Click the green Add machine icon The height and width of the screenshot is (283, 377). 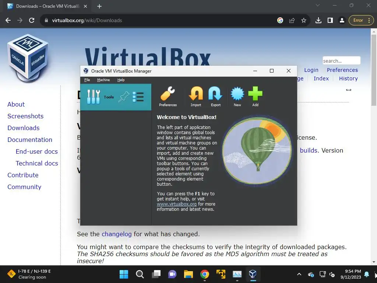[x=256, y=97]
